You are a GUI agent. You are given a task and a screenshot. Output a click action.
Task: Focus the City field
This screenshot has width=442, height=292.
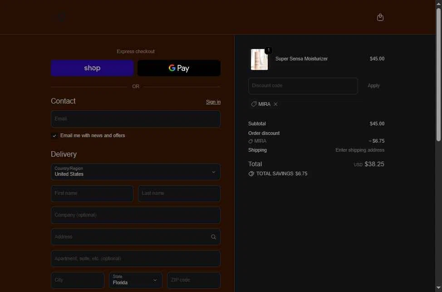[x=78, y=280]
